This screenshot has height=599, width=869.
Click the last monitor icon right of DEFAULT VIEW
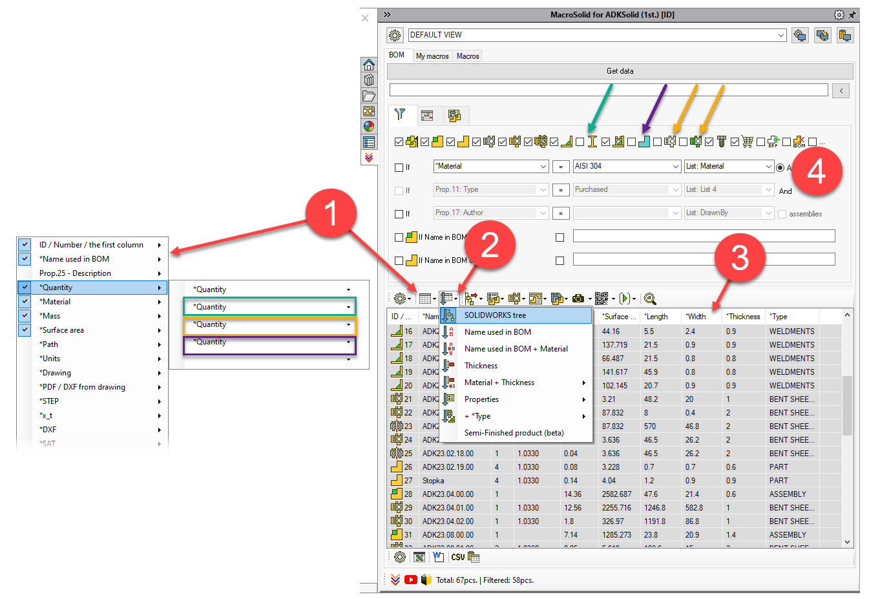click(x=845, y=35)
